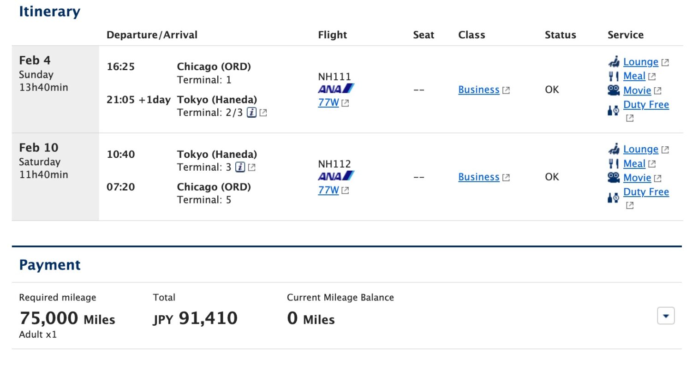The height and width of the screenshot is (365, 692).
Task: Click the ANA logo beside NH111
Action: click(x=335, y=89)
